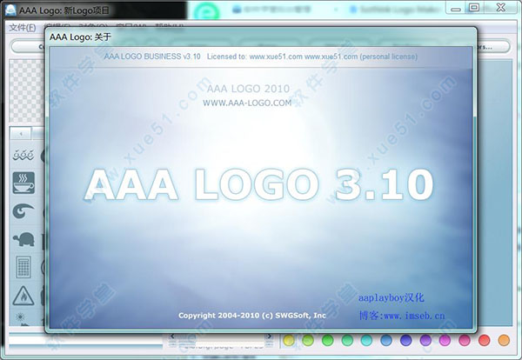Open the 文件 menu in main window
This screenshot has width=522, height=360.
pyautogui.click(x=23, y=27)
